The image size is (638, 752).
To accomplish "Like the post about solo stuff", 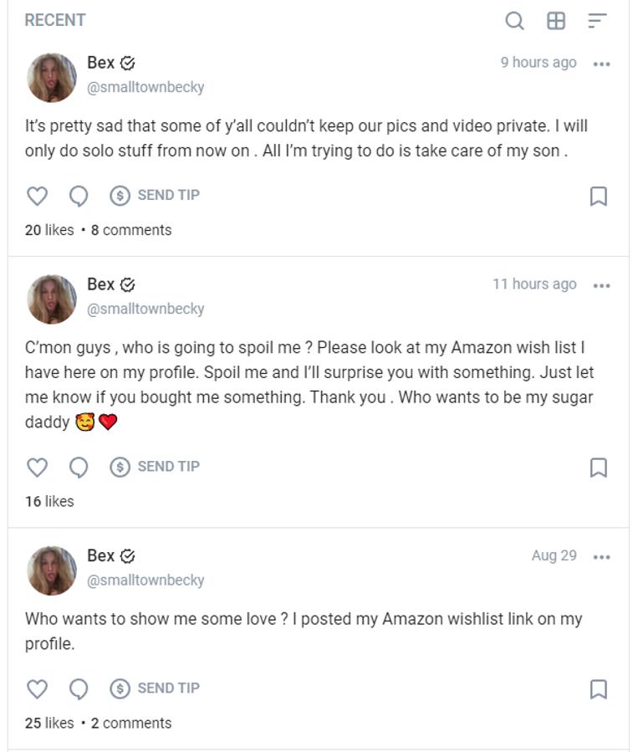I will 38,196.
